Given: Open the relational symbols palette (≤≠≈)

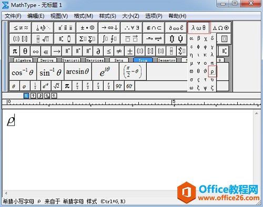Looking at the screenshot, I should pos(21,28).
